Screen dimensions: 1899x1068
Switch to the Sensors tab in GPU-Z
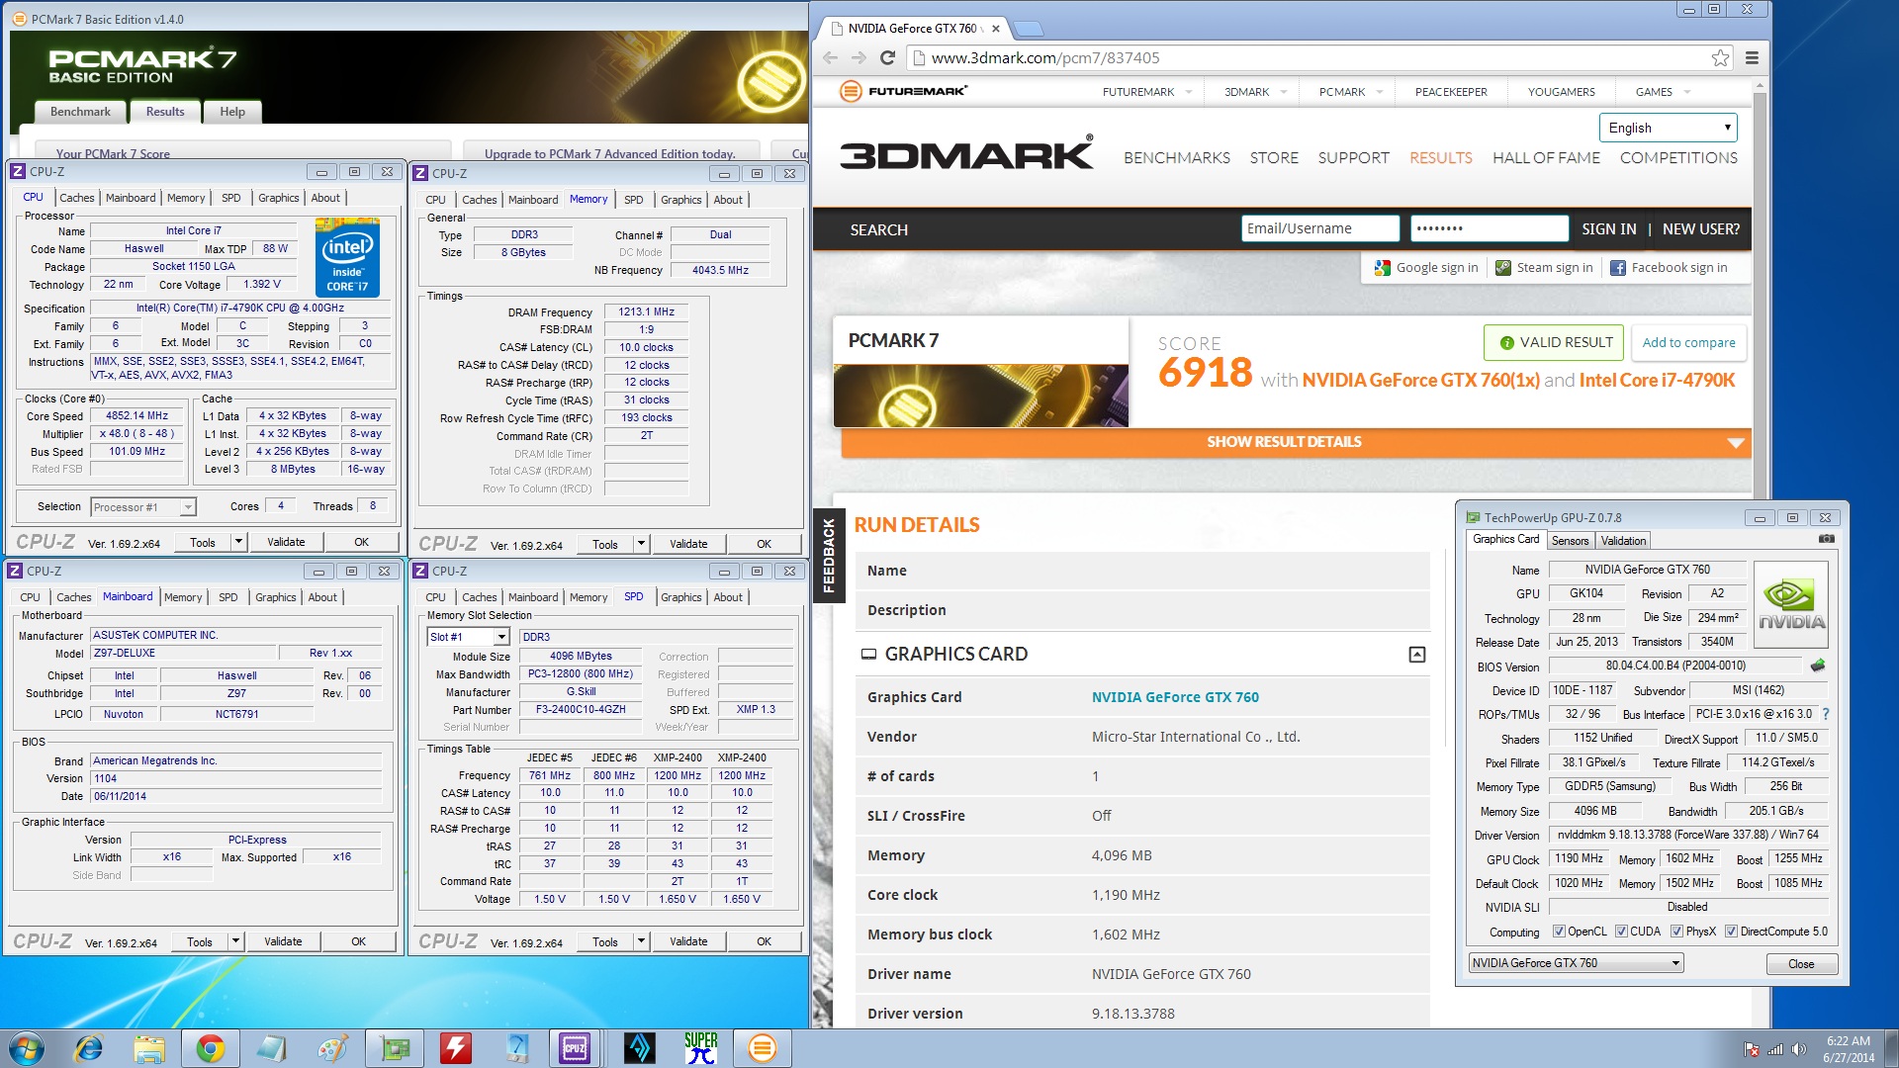pos(1570,541)
